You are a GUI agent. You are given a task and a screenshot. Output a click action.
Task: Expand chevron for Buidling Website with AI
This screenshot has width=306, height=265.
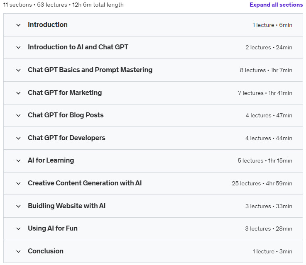[x=18, y=206]
